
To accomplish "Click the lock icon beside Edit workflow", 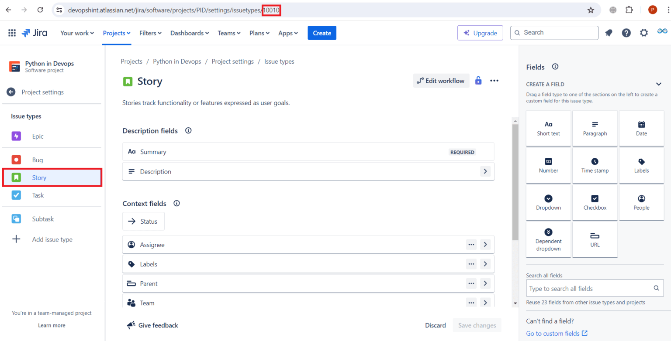I will (x=478, y=81).
